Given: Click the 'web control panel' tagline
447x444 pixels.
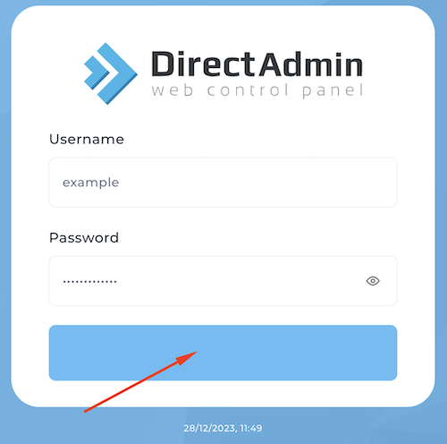Looking at the screenshot, I should coord(257,90).
